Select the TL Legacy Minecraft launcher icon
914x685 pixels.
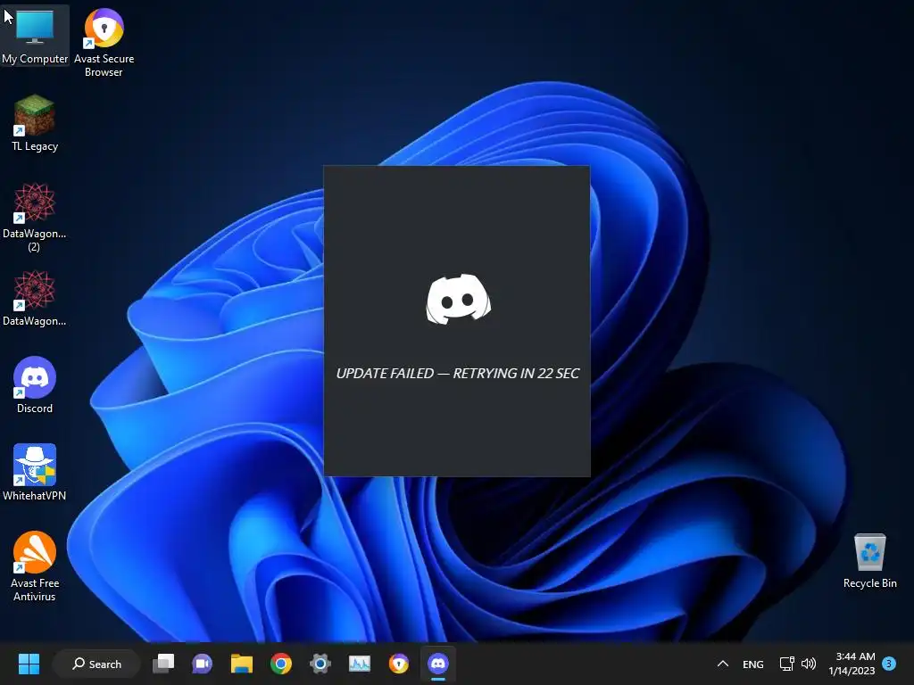[x=35, y=123]
